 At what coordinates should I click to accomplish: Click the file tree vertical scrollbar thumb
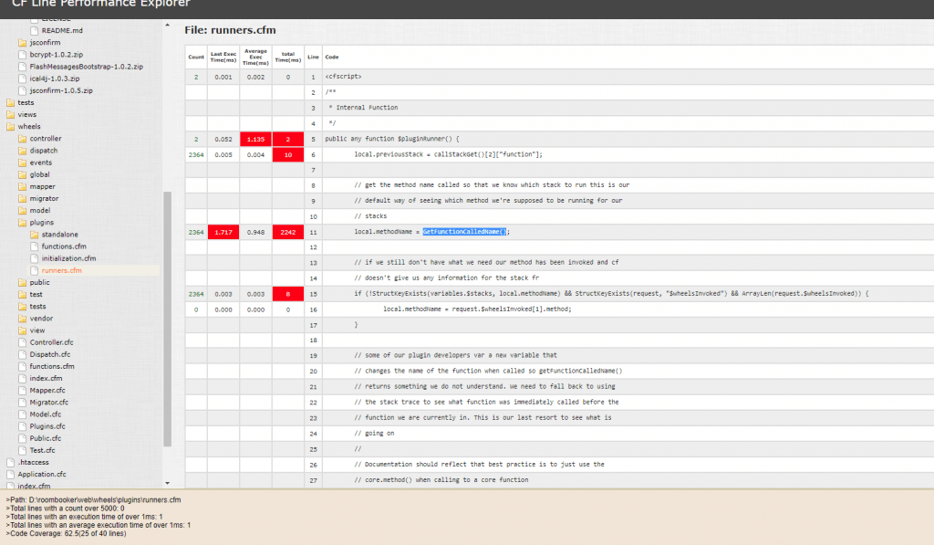click(x=168, y=319)
